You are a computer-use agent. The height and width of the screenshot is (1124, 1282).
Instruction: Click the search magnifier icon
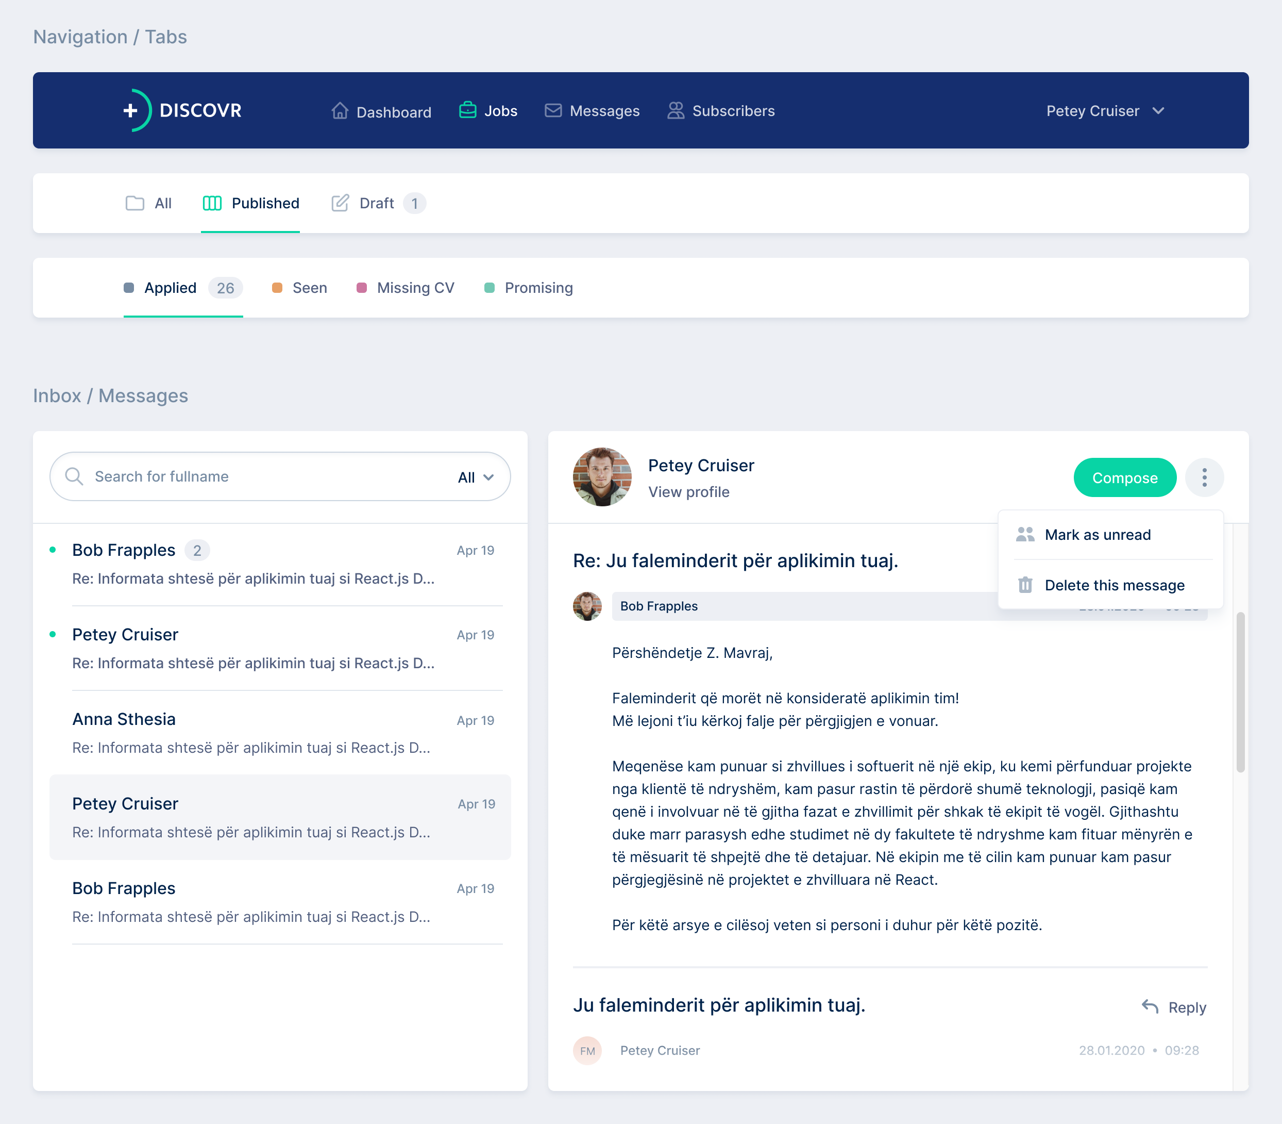click(x=74, y=476)
